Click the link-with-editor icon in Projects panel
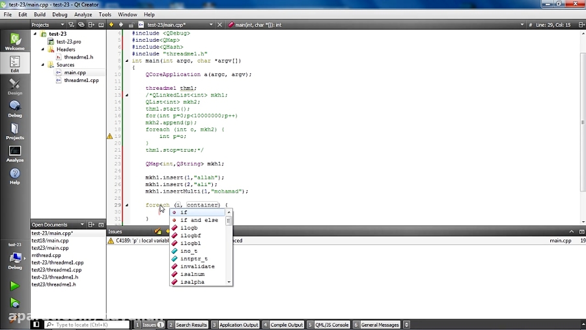 click(x=81, y=25)
